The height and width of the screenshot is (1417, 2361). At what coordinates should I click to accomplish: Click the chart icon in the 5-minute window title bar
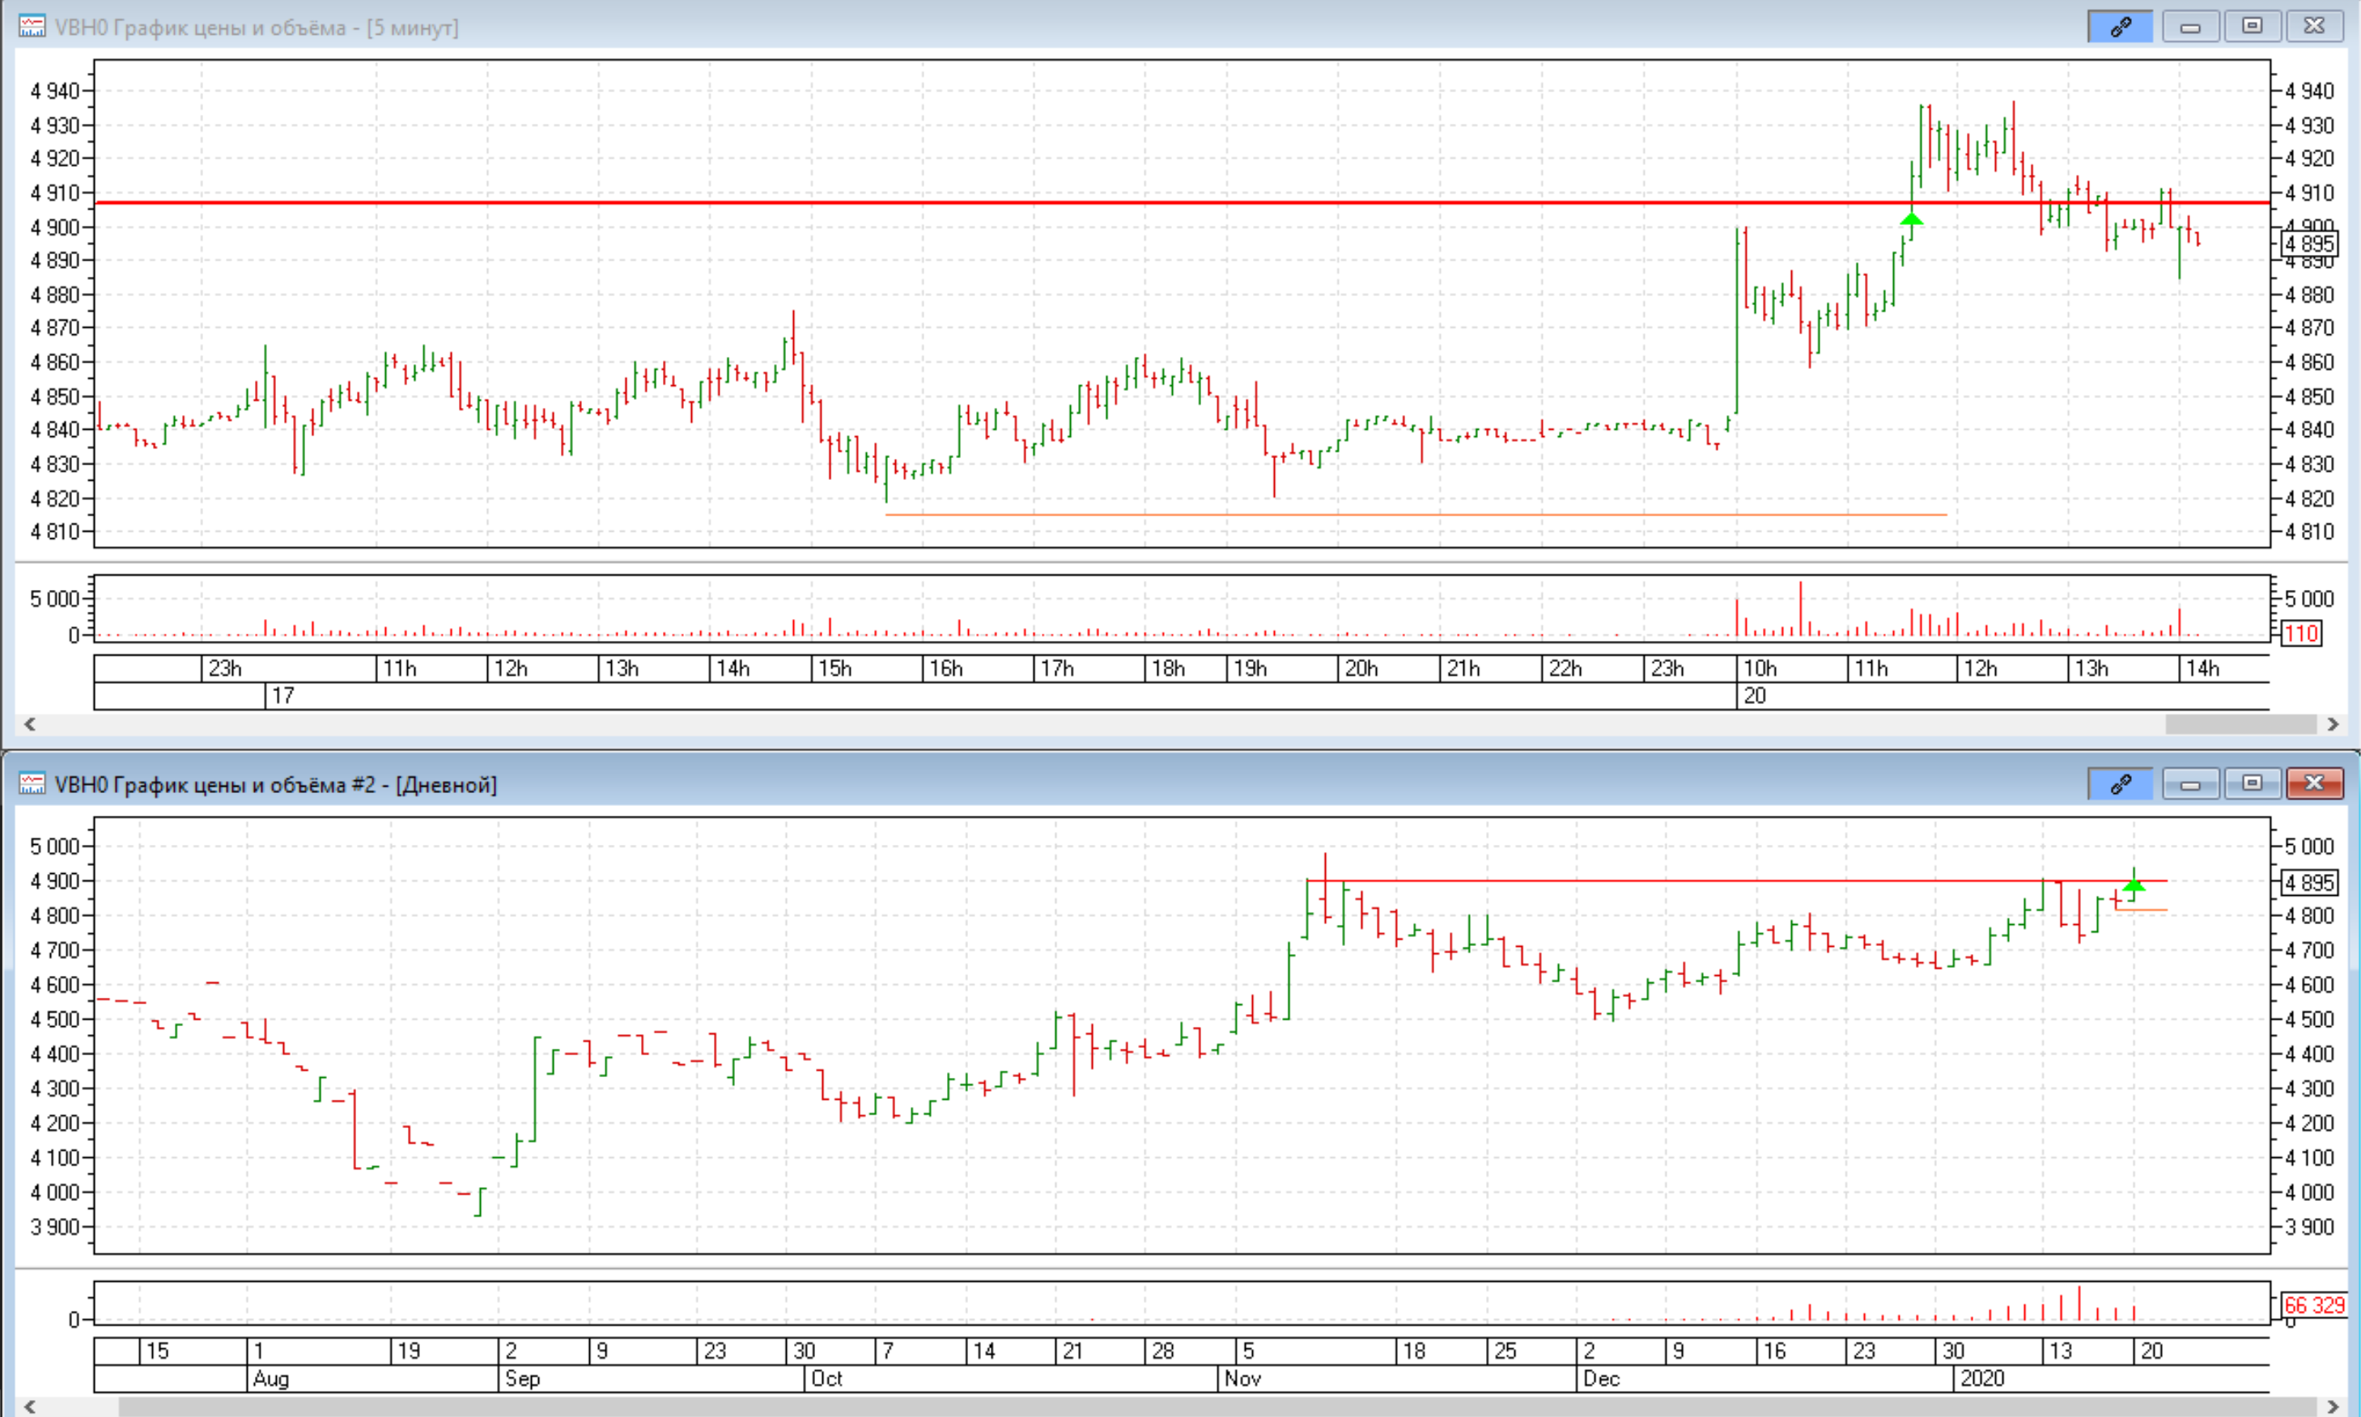(x=32, y=27)
